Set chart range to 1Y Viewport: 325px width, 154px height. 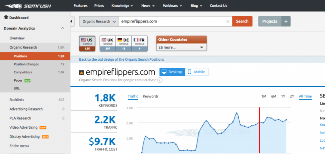pyautogui.click(x=283, y=97)
